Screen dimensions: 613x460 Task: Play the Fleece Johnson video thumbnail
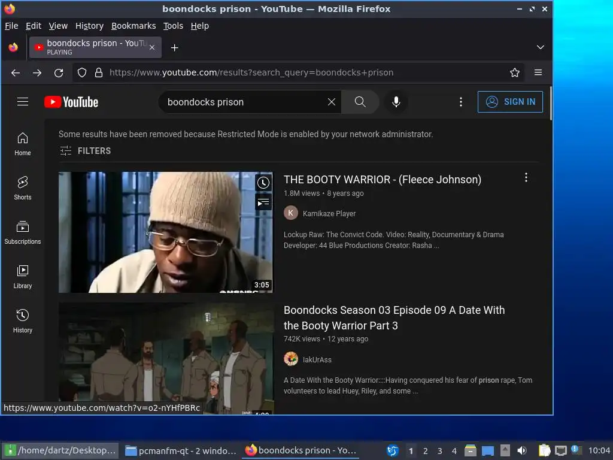coord(166,232)
